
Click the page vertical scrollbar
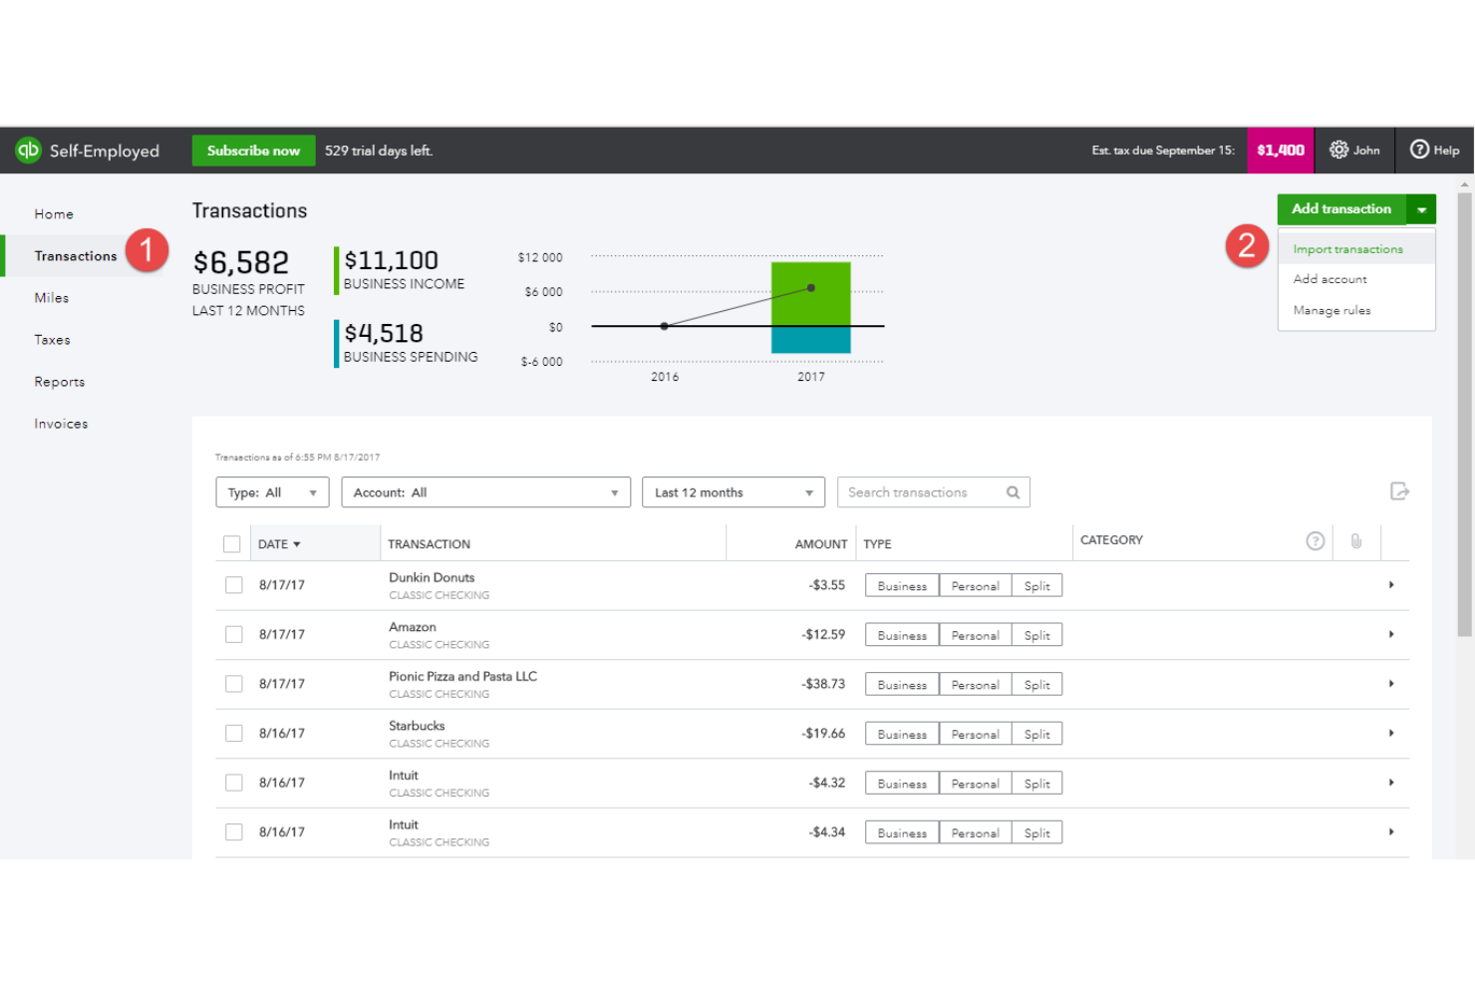[1464, 415]
